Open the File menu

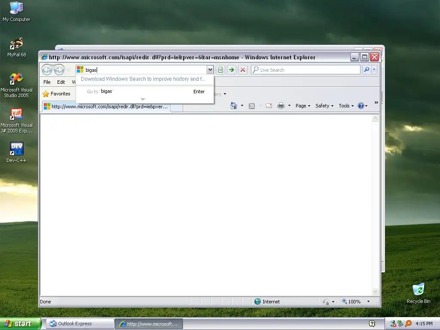tap(47, 82)
